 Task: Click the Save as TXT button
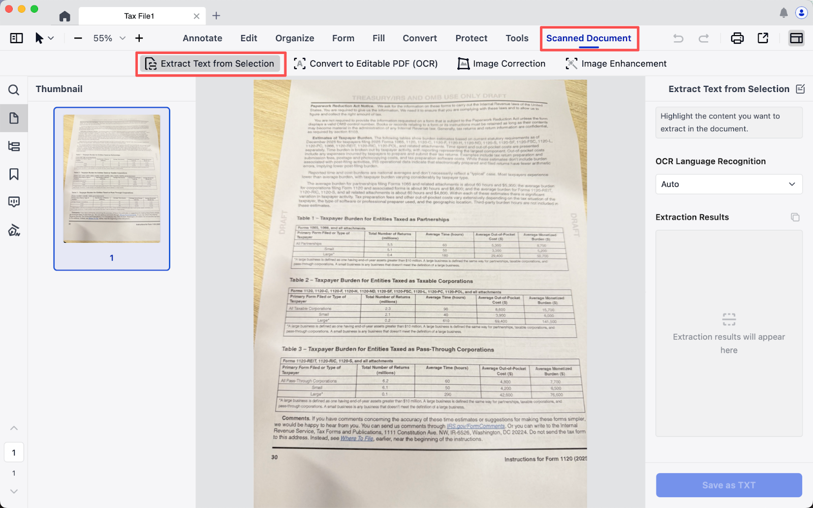pyautogui.click(x=729, y=485)
